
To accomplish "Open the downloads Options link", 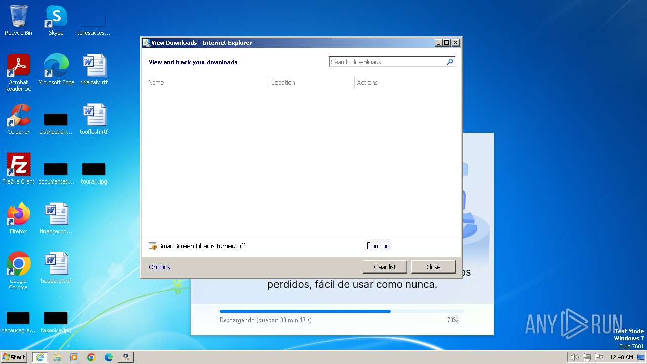I will coord(159,267).
